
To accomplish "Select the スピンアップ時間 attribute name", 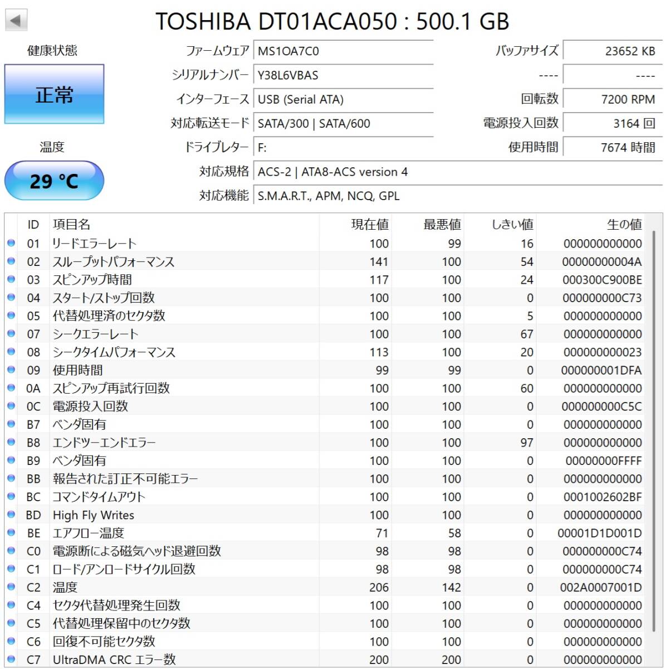I will [92, 279].
